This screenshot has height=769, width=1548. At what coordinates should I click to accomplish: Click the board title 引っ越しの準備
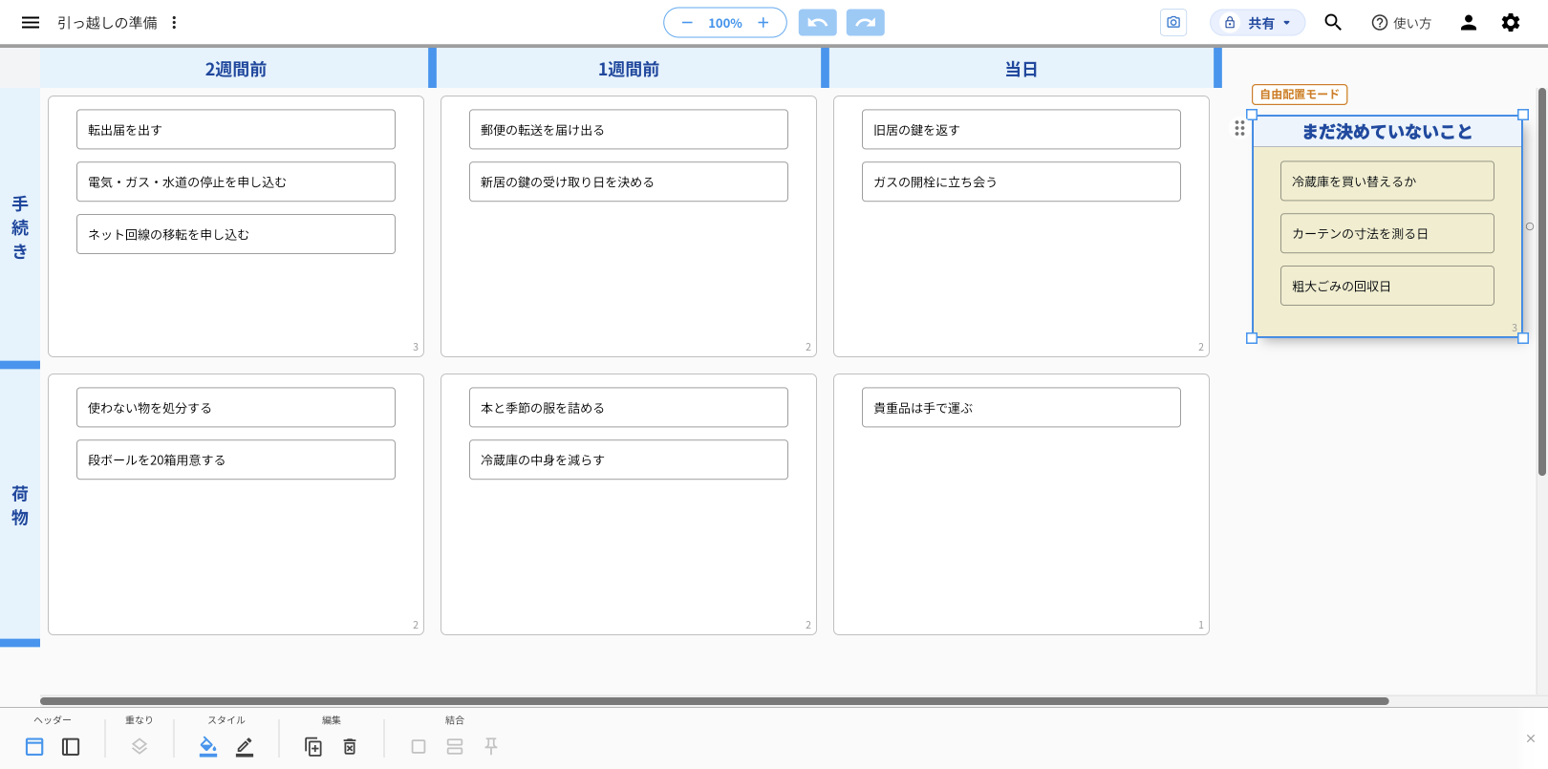point(107,23)
